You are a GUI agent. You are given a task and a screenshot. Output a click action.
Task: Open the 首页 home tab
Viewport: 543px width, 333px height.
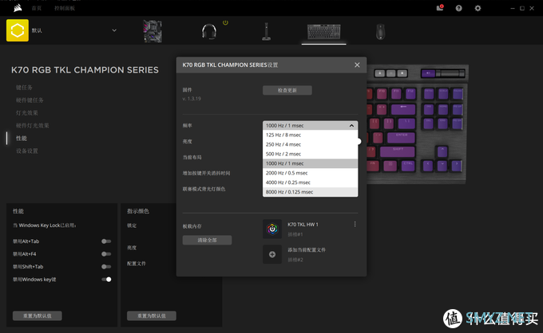coord(37,8)
